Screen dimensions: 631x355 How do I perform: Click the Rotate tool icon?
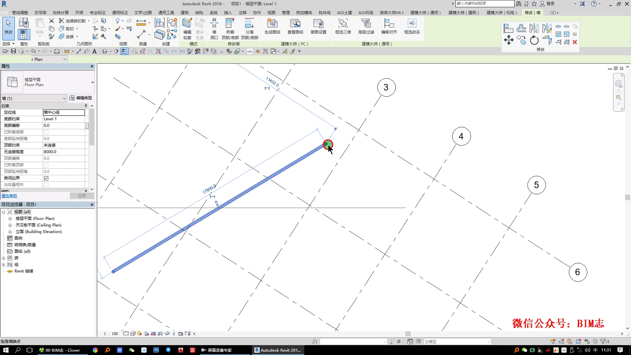534,40
